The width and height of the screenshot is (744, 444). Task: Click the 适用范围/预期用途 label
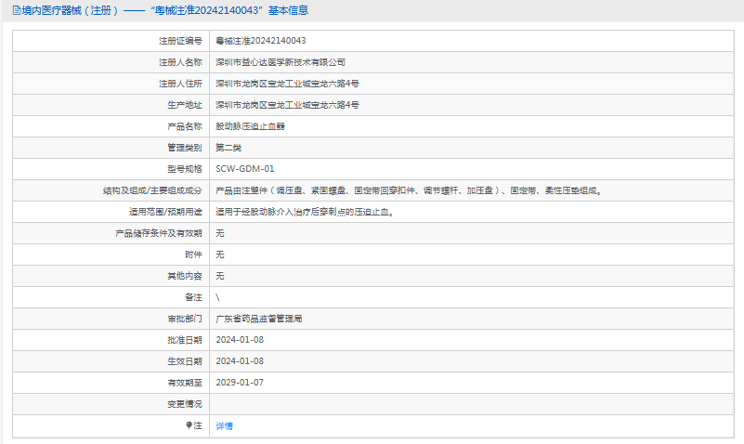click(x=165, y=212)
